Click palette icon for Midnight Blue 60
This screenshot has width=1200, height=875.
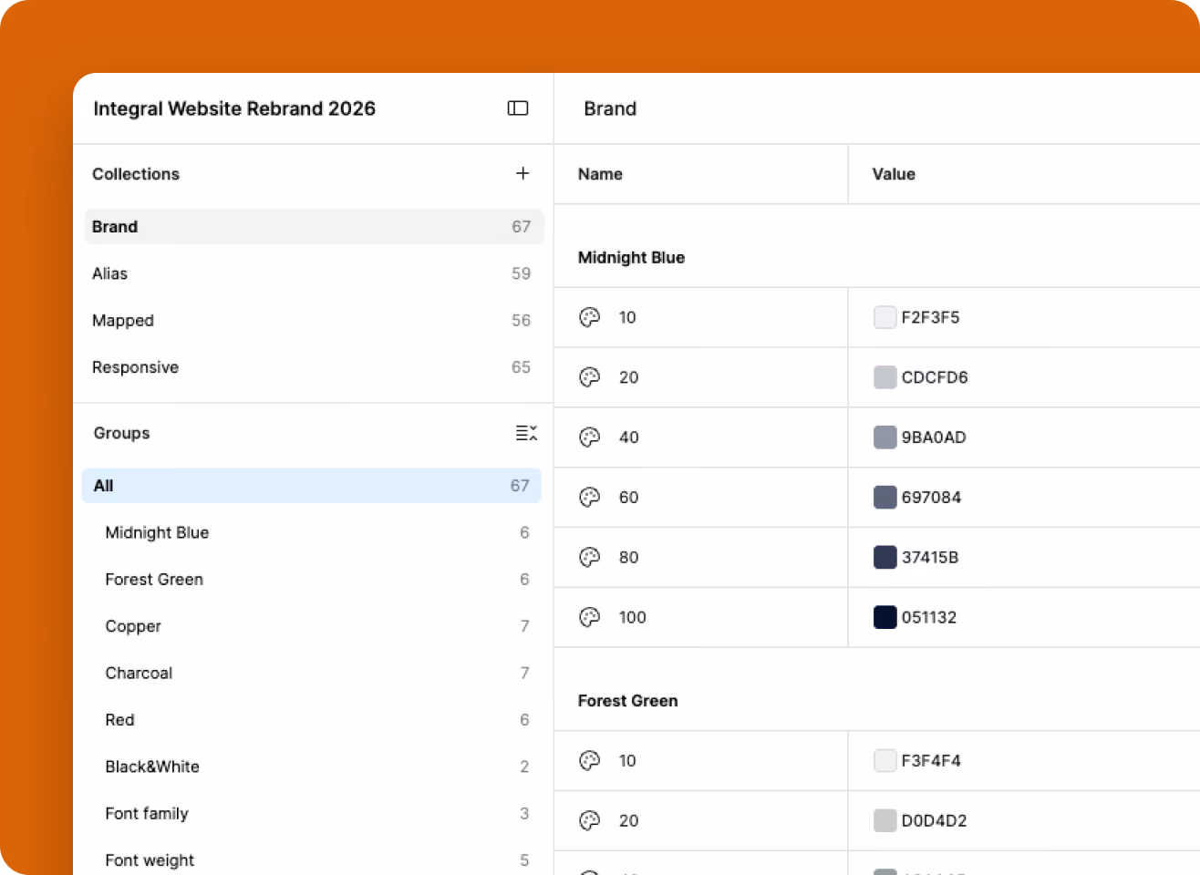(590, 497)
